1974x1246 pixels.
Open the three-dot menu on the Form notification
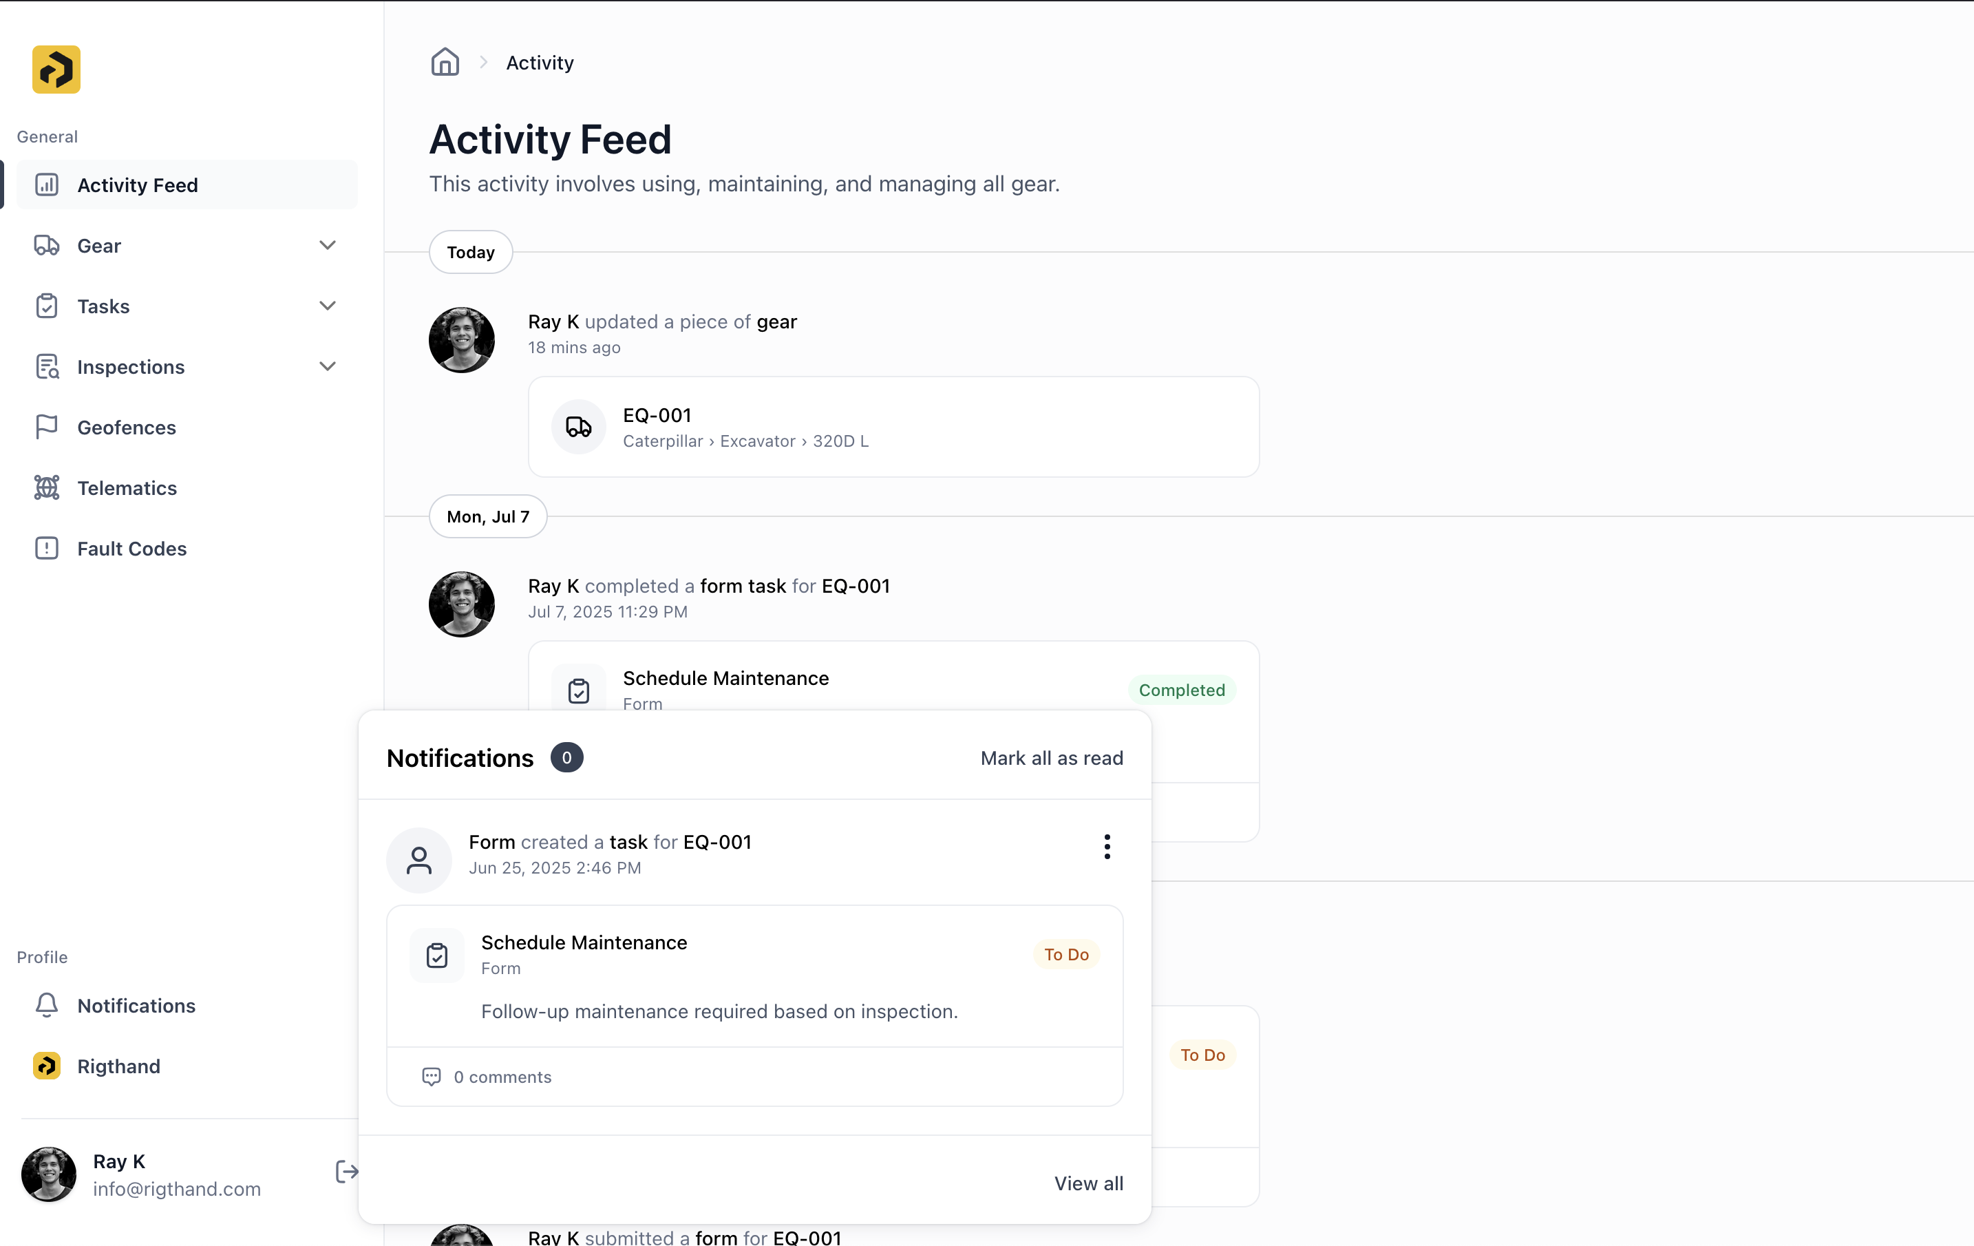[x=1106, y=846]
